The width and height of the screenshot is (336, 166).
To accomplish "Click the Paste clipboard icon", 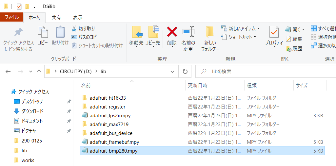I will click(60, 32).
